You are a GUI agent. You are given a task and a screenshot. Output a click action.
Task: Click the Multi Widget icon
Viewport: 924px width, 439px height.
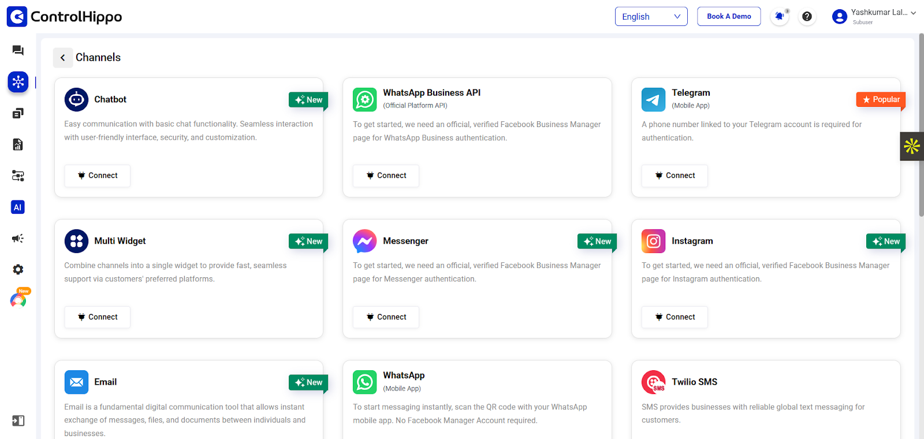(76, 241)
